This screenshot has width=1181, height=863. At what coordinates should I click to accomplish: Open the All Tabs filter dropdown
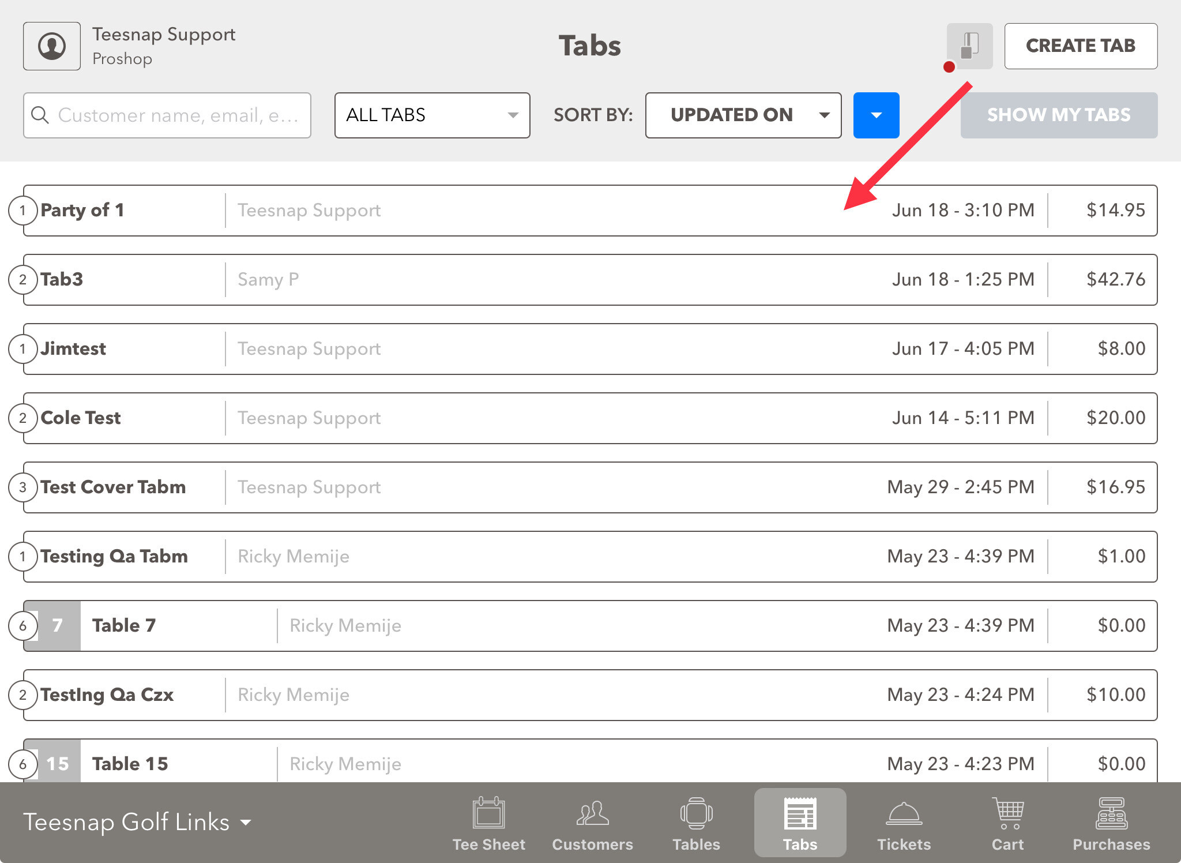click(432, 115)
